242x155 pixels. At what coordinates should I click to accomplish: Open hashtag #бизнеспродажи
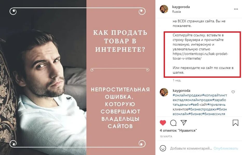[203, 109]
